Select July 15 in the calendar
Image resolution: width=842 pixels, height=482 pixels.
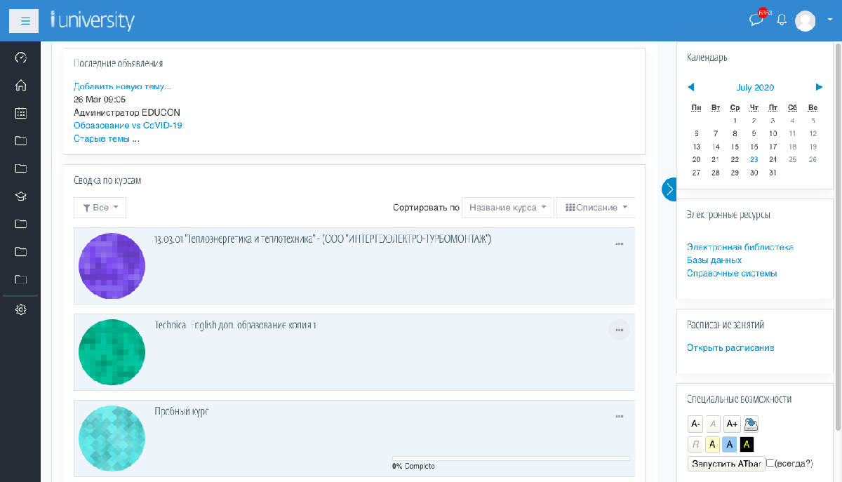point(735,147)
